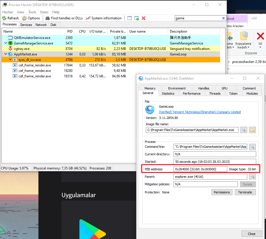Open System information window
The image size is (266, 239).
click(x=104, y=18)
